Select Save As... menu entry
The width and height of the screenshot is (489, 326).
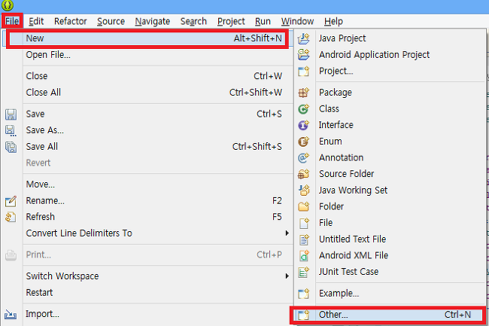pos(147,130)
